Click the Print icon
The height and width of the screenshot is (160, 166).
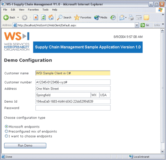click(131, 17)
